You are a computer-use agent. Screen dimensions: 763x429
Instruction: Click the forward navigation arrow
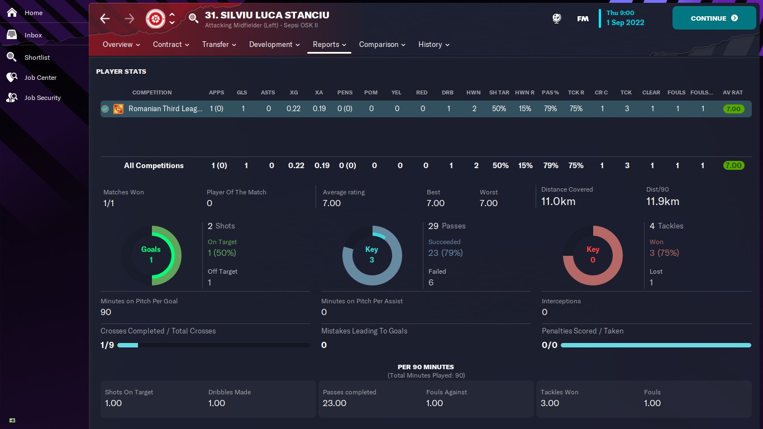point(130,18)
